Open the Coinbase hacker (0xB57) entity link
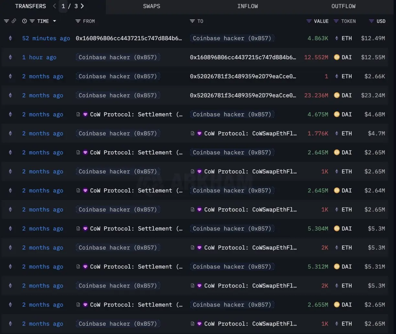This screenshot has height=334, width=396. coord(232,38)
